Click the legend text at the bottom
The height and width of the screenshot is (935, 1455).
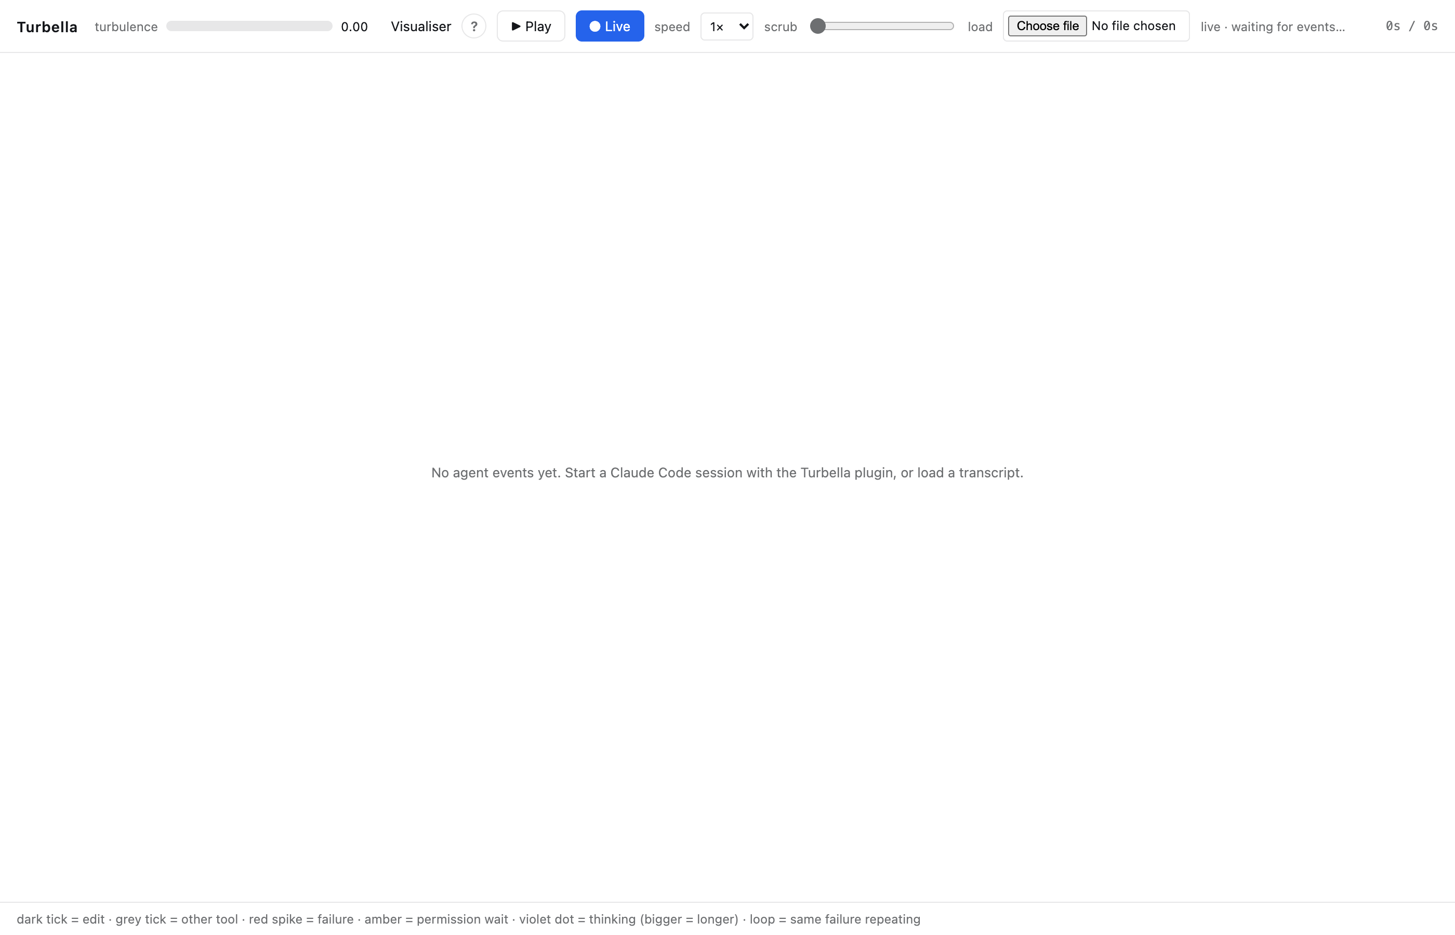point(469,919)
